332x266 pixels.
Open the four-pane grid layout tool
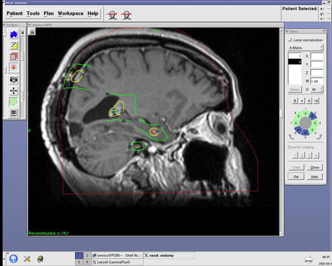[x=14, y=112]
